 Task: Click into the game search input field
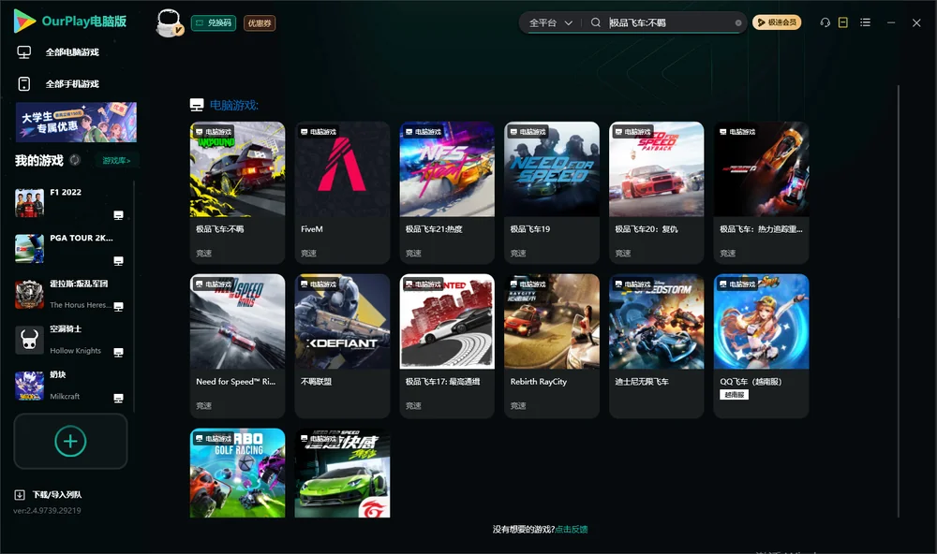pyautogui.click(x=669, y=22)
